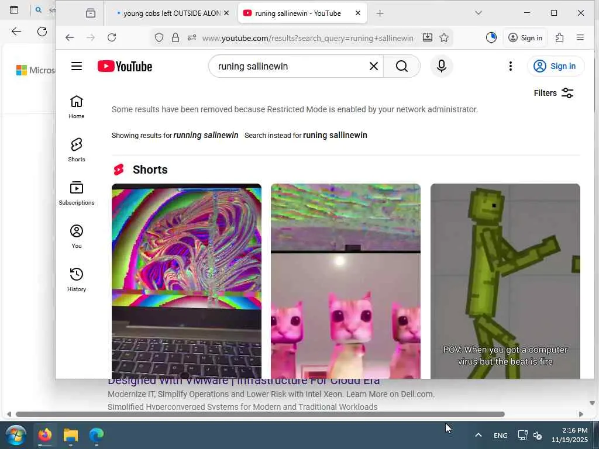Open the network status tray icon
This screenshot has width=599, height=449.
click(522, 435)
